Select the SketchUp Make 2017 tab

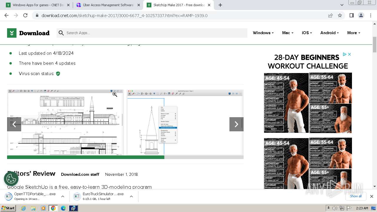pyautogui.click(x=179, y=5)
